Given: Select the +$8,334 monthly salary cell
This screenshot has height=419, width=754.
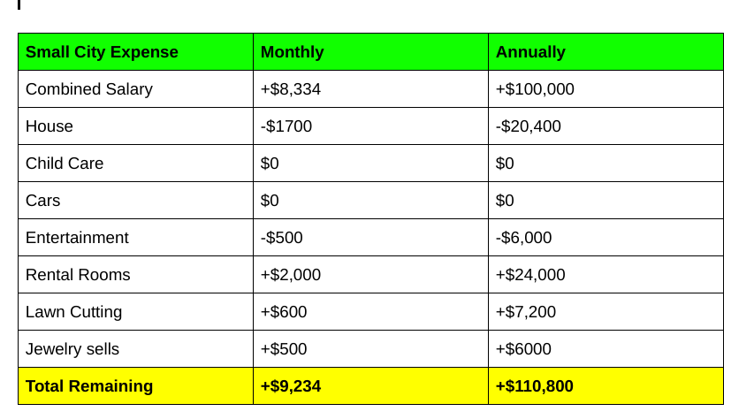Looking at the screenshot, I should click(291, 89).
